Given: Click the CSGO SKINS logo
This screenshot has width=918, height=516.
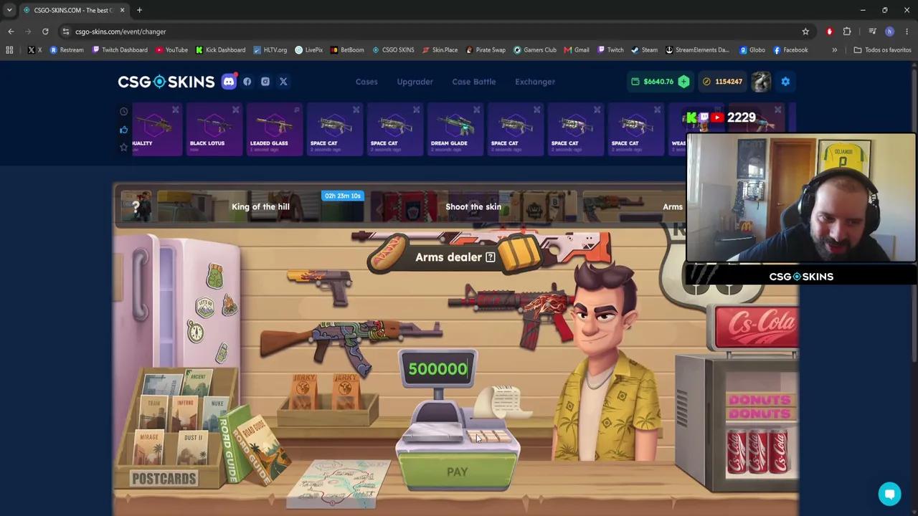Looking at the screenshot, I should tap(166, 82).
